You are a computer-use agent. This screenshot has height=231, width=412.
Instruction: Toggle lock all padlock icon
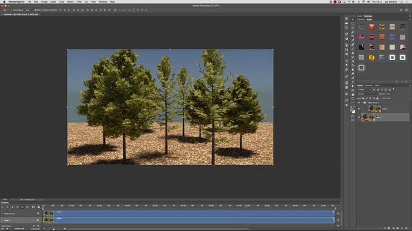click(377, 98)
